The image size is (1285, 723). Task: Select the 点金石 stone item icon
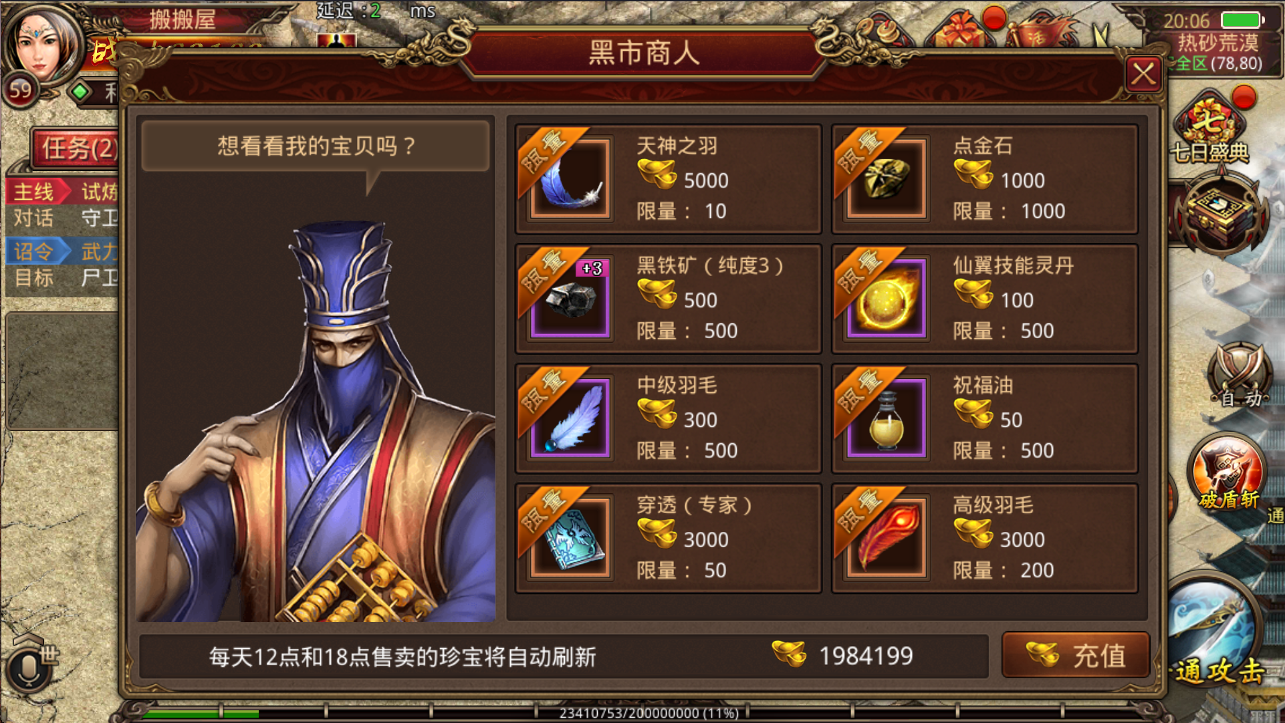[x=886, y=178]
